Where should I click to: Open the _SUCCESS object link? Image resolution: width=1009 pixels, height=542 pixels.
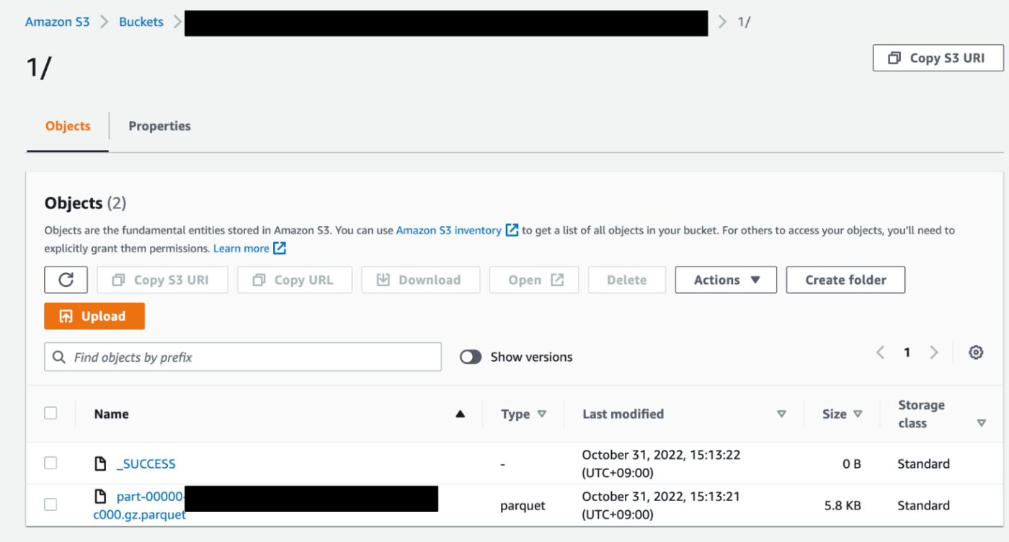point(146,463)
